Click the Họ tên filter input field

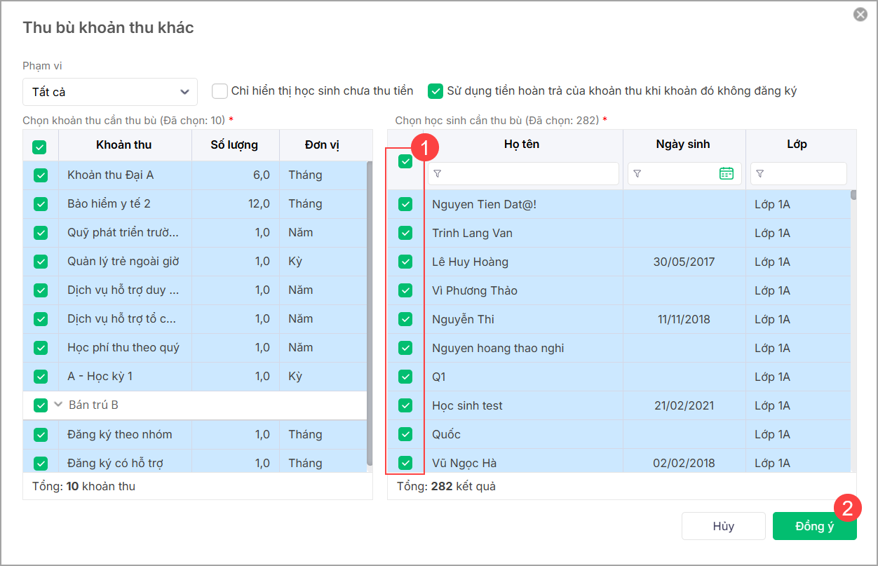(523, 174)
